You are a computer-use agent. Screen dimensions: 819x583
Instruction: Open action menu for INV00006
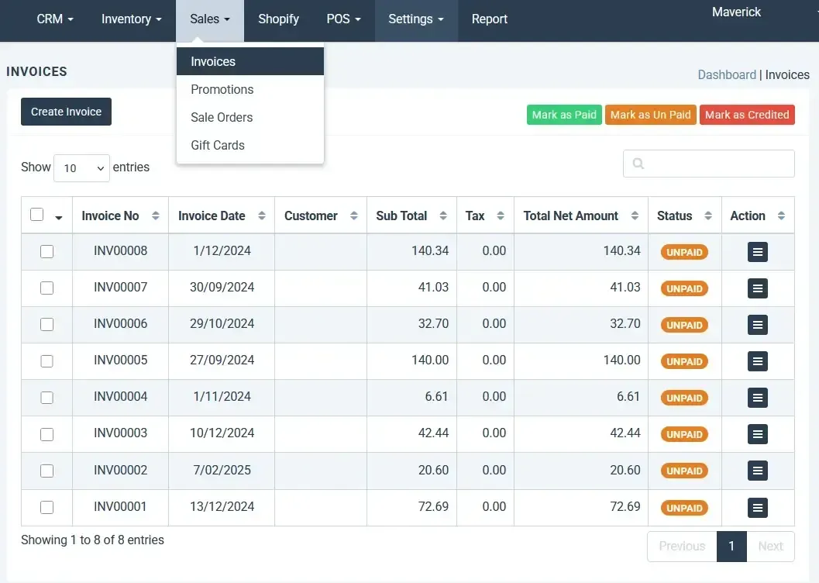pos(757,325)
